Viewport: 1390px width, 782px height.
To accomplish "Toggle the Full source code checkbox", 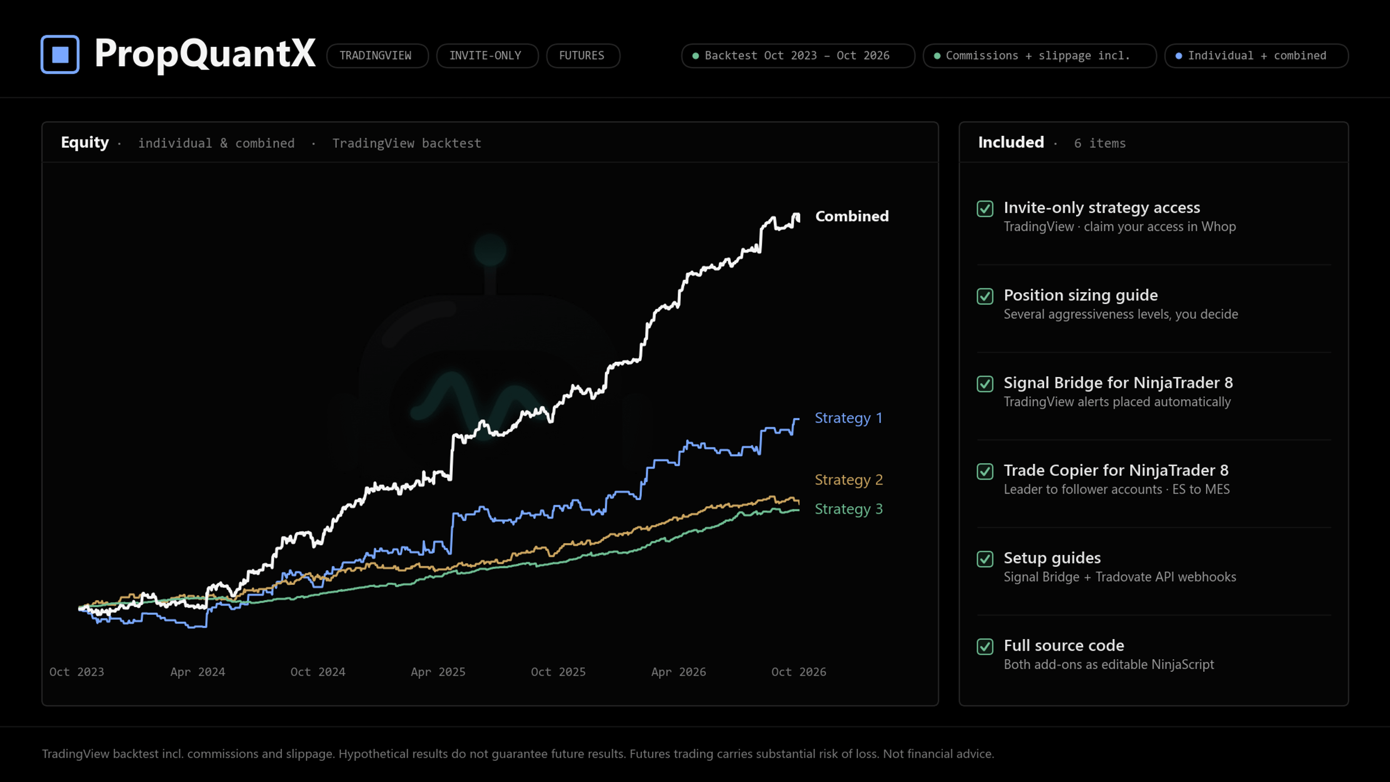I will click(x=985, y=646).
